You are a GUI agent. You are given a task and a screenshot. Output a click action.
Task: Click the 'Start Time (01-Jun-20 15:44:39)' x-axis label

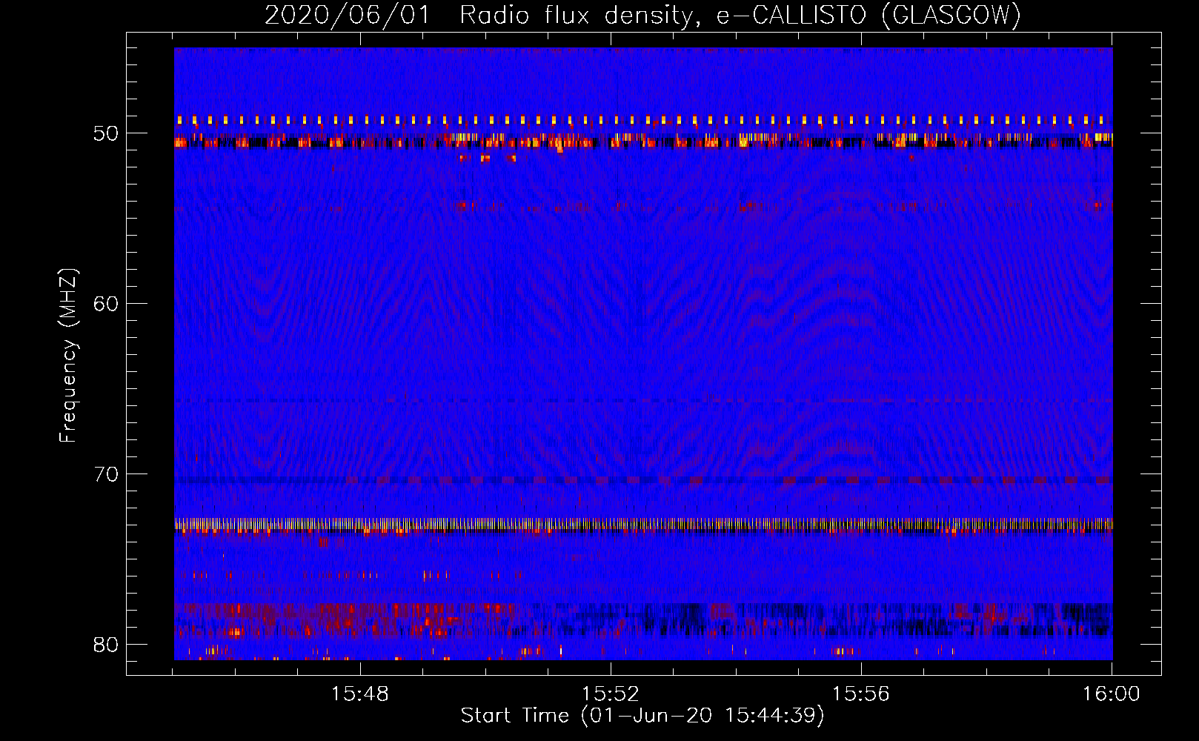642,716
